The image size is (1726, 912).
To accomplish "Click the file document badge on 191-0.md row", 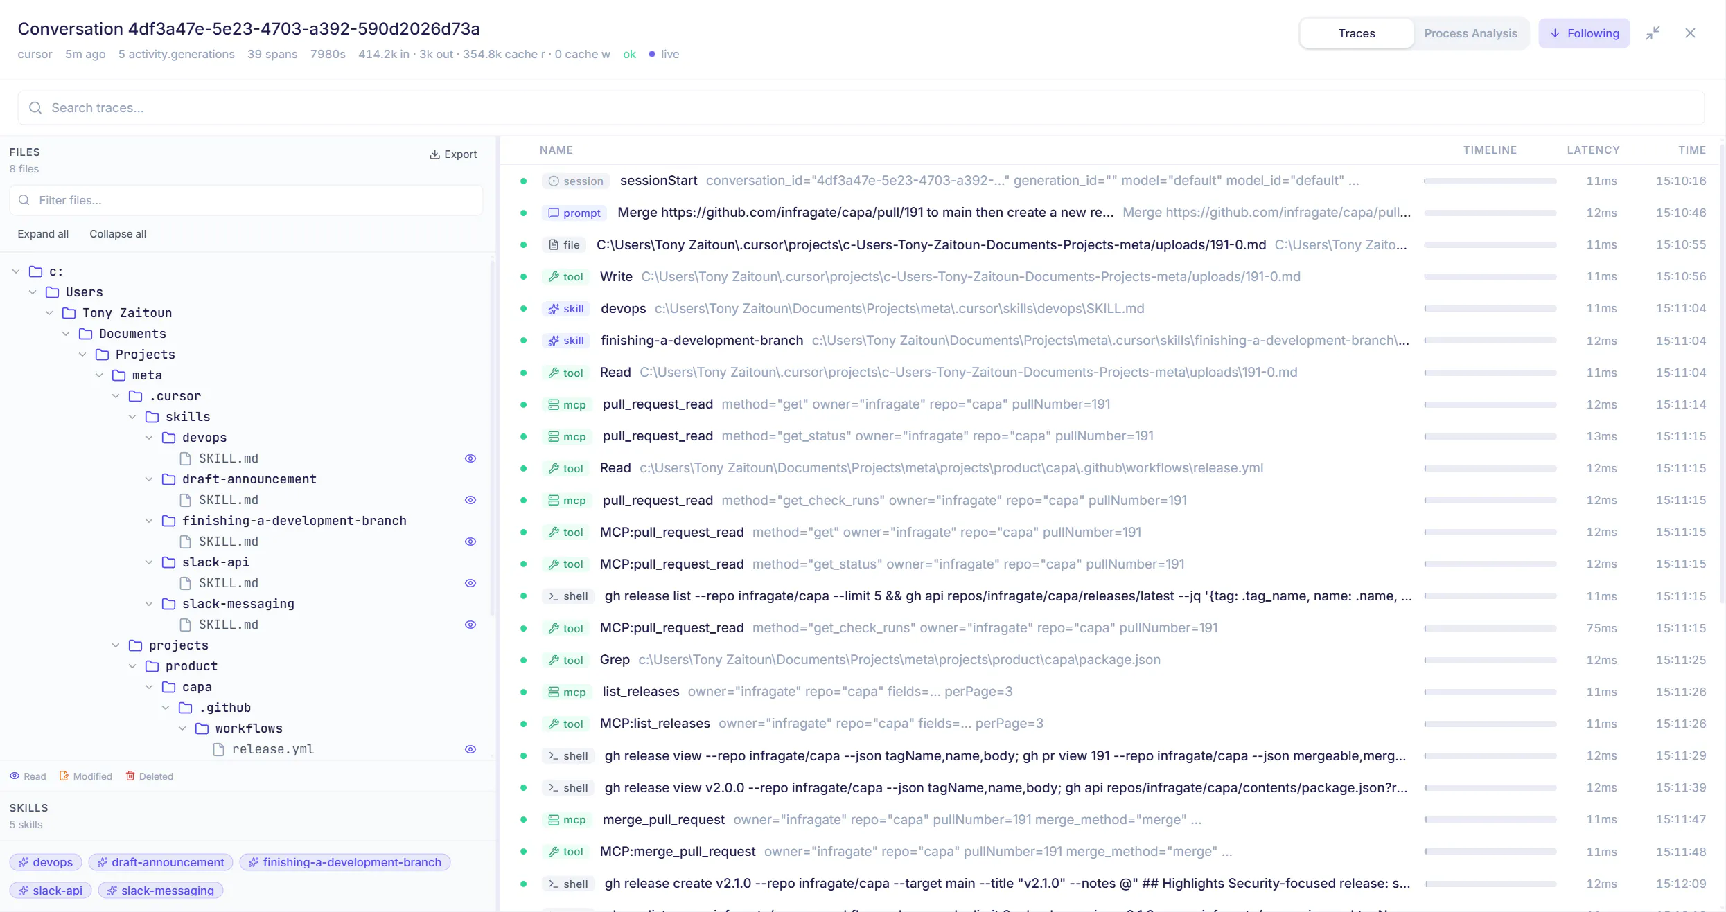I will 564,245.
